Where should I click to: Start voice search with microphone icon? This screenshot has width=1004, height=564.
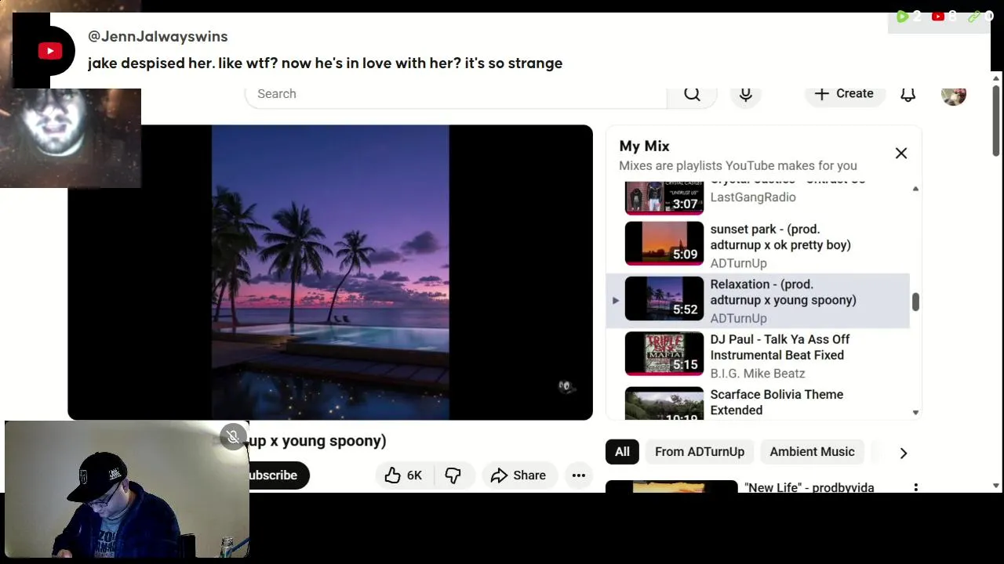(x=746, y=94)
